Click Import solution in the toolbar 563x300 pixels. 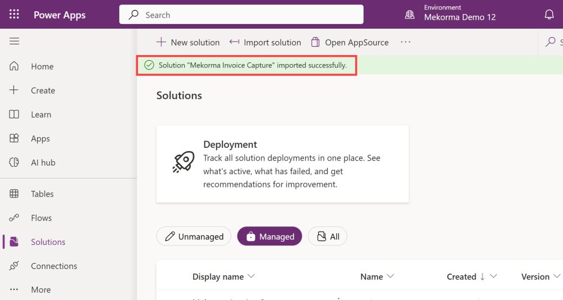pos(265,42)
